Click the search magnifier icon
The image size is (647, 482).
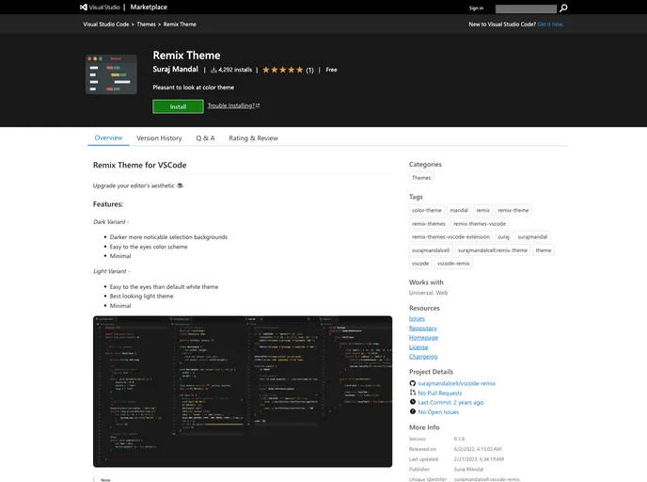pyautogui.click(x=563, y=8)
